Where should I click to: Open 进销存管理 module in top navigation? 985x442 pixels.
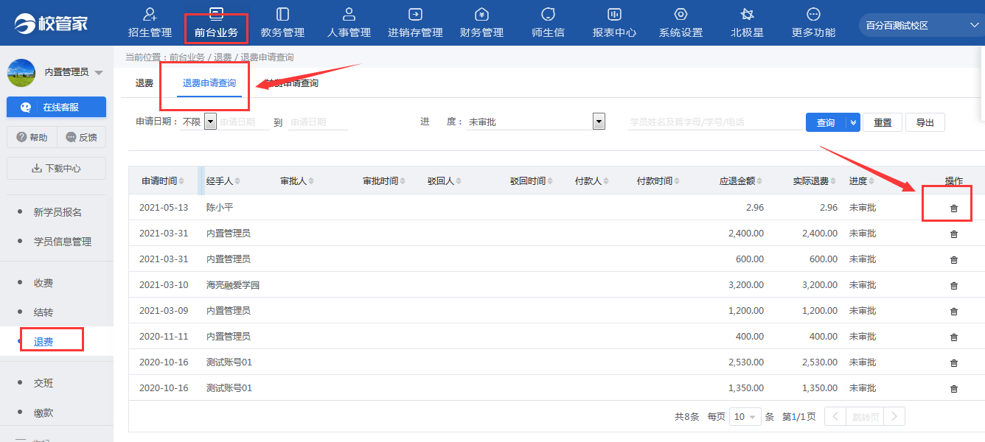415,23
